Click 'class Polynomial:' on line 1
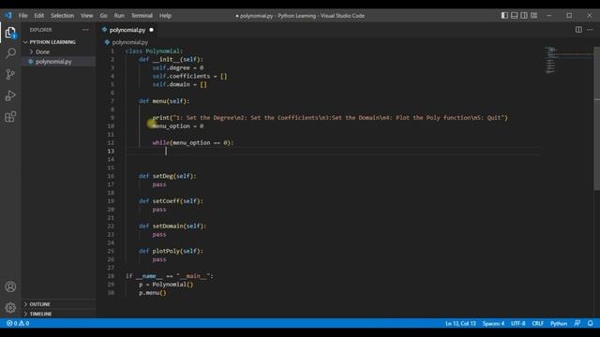600x337 pixels. (x=154, y=51)
